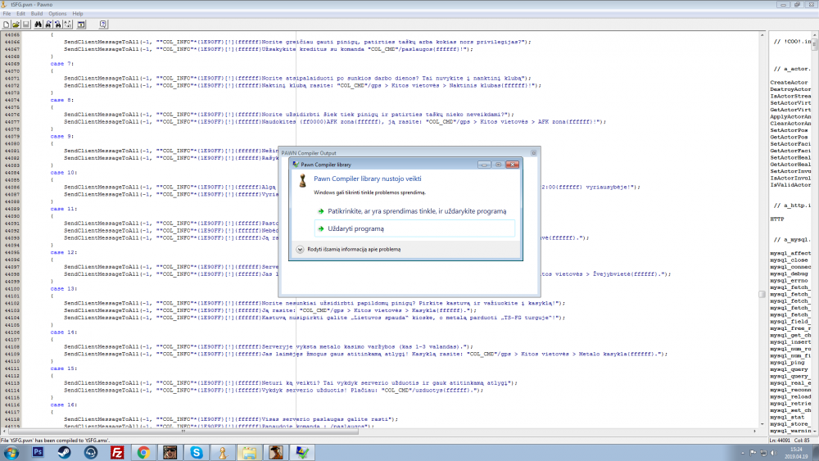Select CreateActor in the function list
The height and width of the screenshot is (461, 819).
click(x=789, y=83)
